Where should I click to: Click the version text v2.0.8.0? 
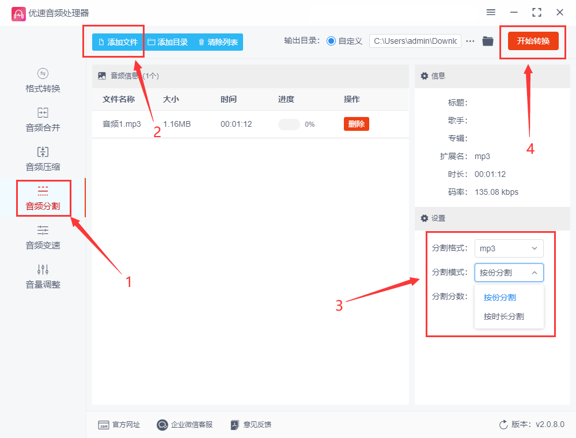[550, 424]
